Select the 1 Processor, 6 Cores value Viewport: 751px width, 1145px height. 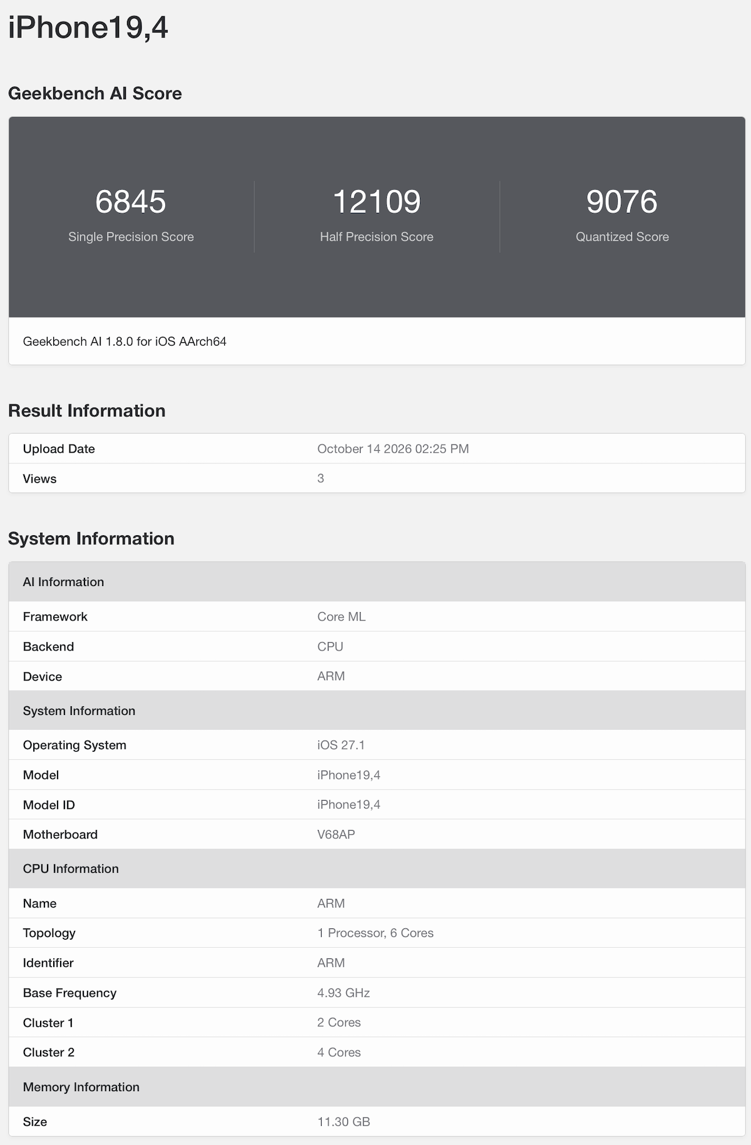click(375, 933)
